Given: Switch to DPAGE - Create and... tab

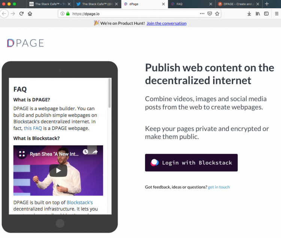Looking at the screenshot, I should 239,4.
